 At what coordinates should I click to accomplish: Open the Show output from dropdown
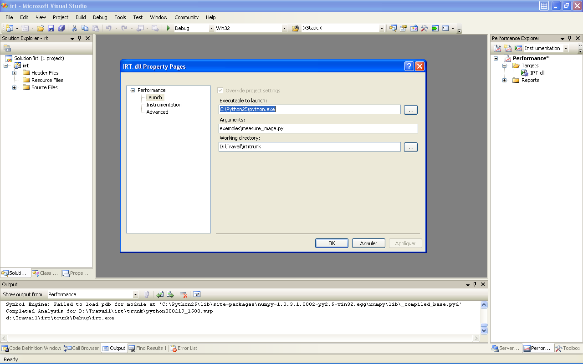(x=135, y=294)
